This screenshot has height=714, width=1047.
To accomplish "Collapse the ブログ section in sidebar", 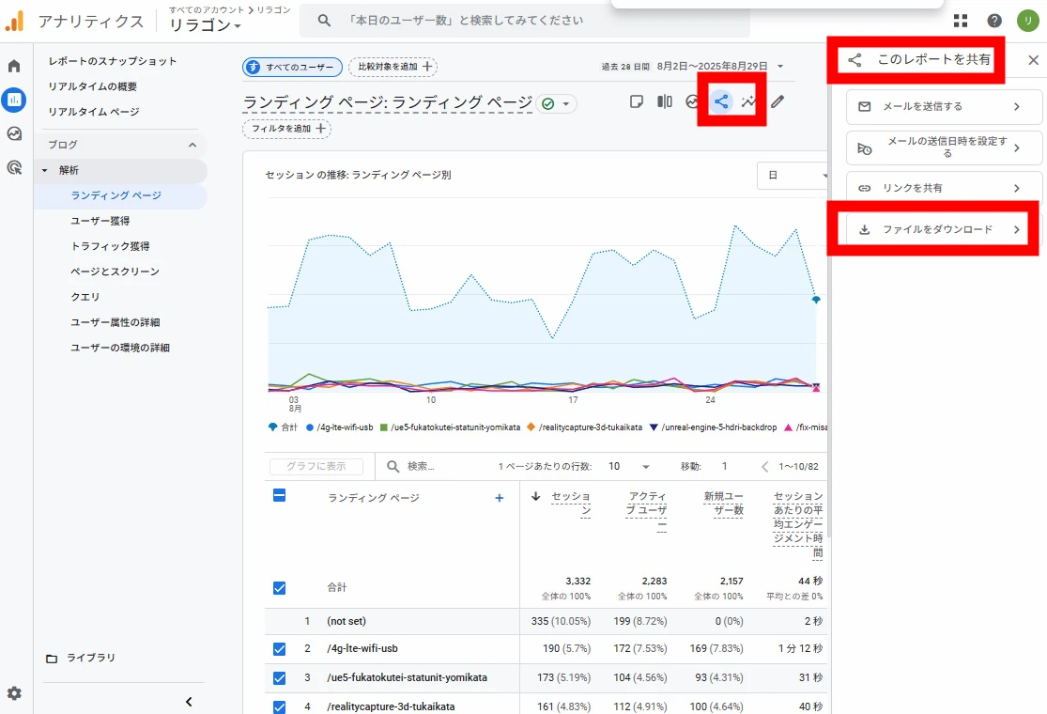I will pos(192,145).
